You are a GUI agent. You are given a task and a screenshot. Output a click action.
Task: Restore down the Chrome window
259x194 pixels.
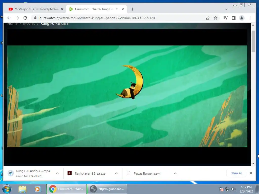click(241, 5)
